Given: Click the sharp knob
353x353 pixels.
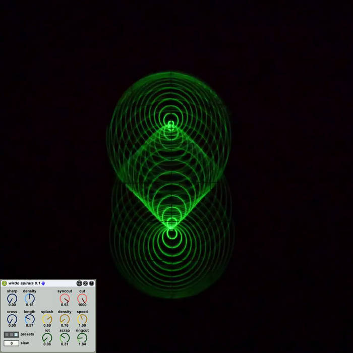Looking at the screenshot, I should (12, 299).
